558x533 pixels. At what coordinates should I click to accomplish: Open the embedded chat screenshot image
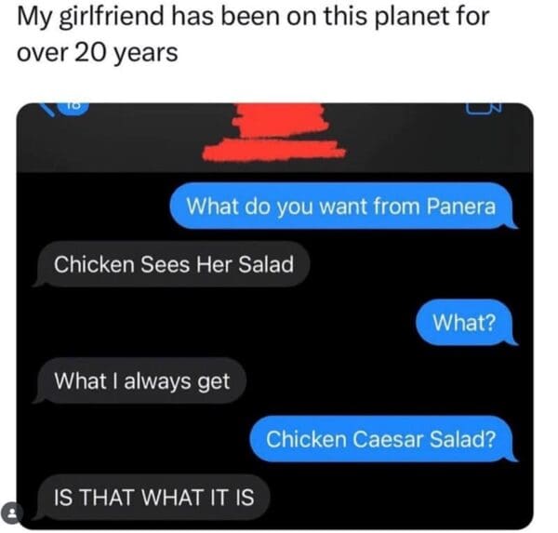[x=274, y=316]
